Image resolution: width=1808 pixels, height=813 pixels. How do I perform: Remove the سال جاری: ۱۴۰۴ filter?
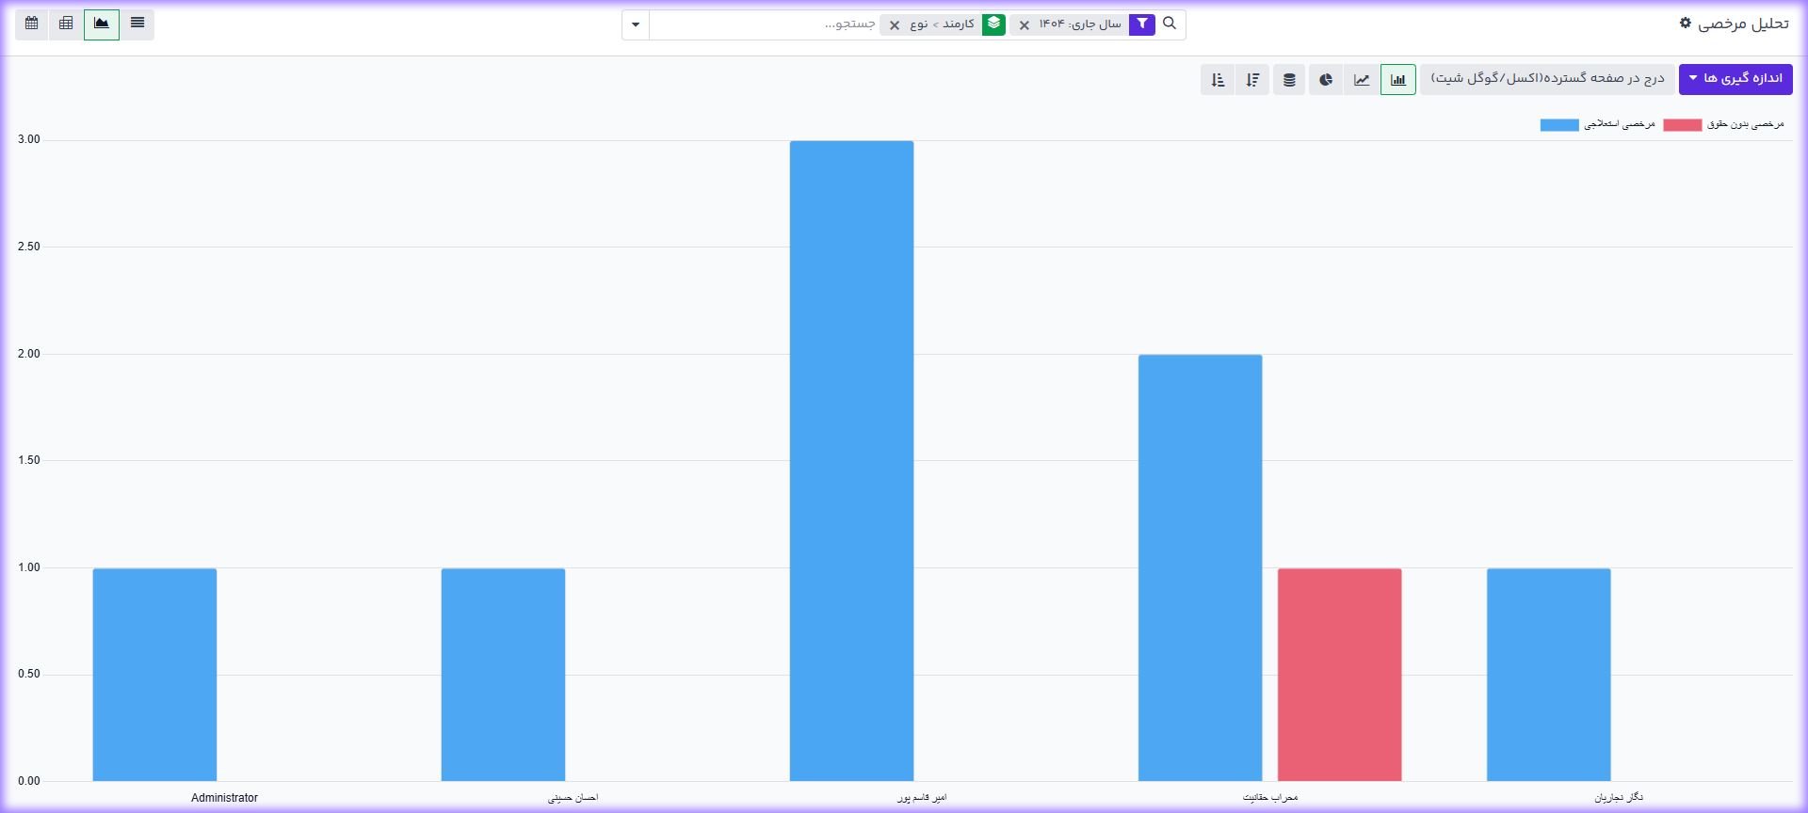coord(1025,25)
